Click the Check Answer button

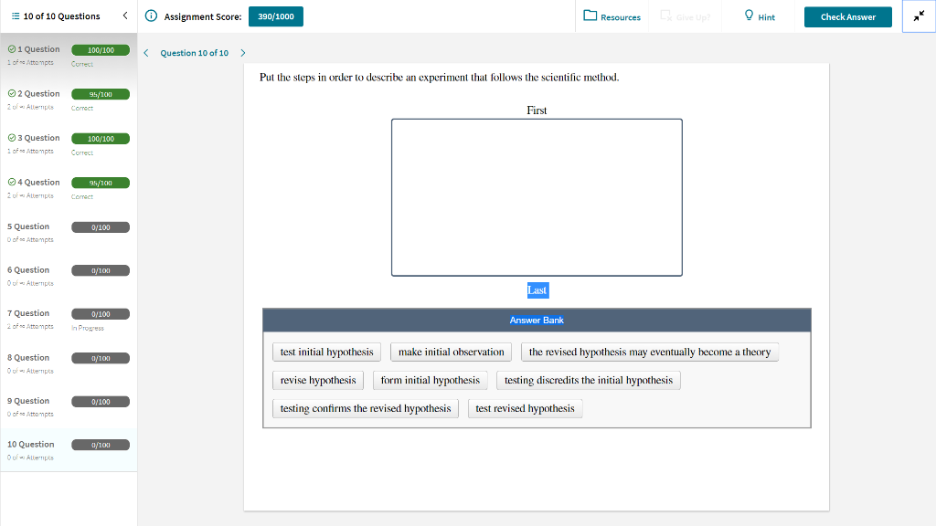pyautogui.click(x=847, y=16)
